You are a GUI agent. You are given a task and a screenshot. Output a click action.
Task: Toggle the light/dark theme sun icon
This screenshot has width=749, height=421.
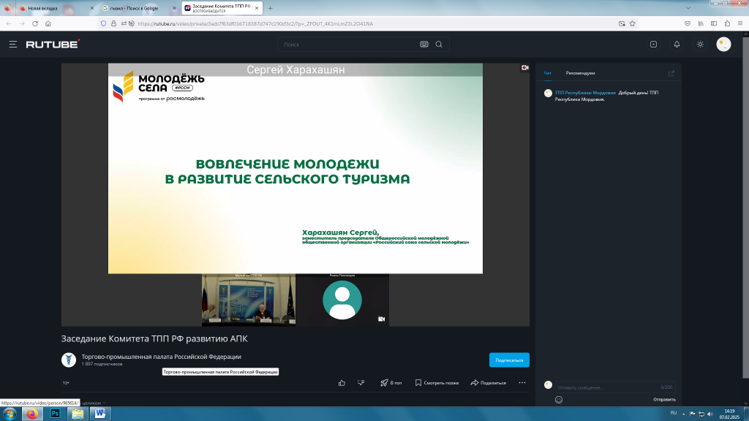coord(700,44)
